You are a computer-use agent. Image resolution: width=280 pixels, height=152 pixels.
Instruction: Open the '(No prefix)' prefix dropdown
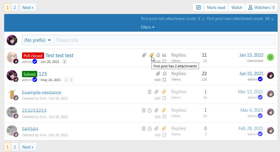(x=38, y=40)
